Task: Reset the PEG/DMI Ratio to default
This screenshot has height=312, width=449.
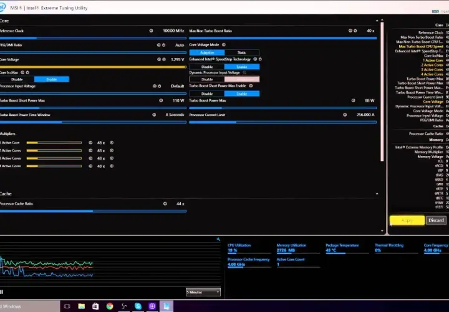Action: pos(164,45)
